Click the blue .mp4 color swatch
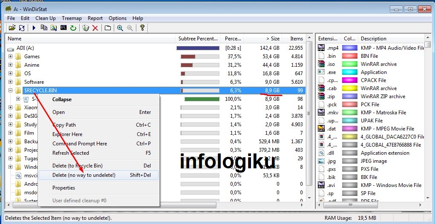The height and width of the screenshot is (224, 435). pos(349,48)
